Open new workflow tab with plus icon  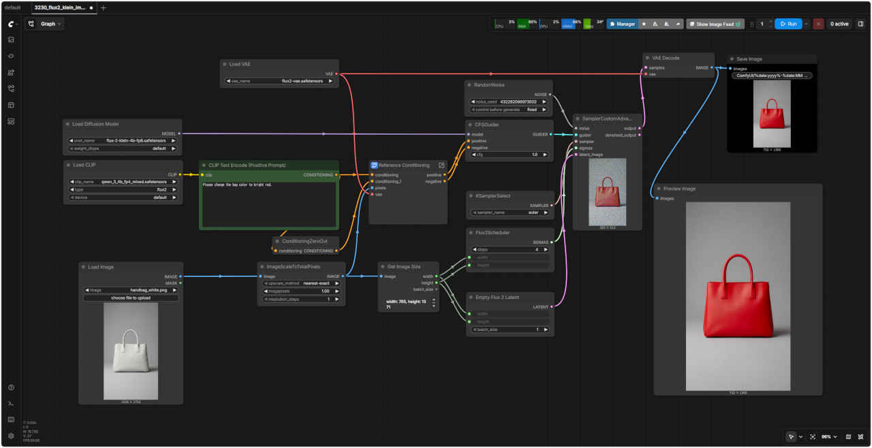tap(104, 7)
